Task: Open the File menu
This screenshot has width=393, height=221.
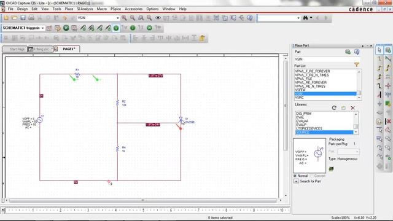Action: (10, 9)
